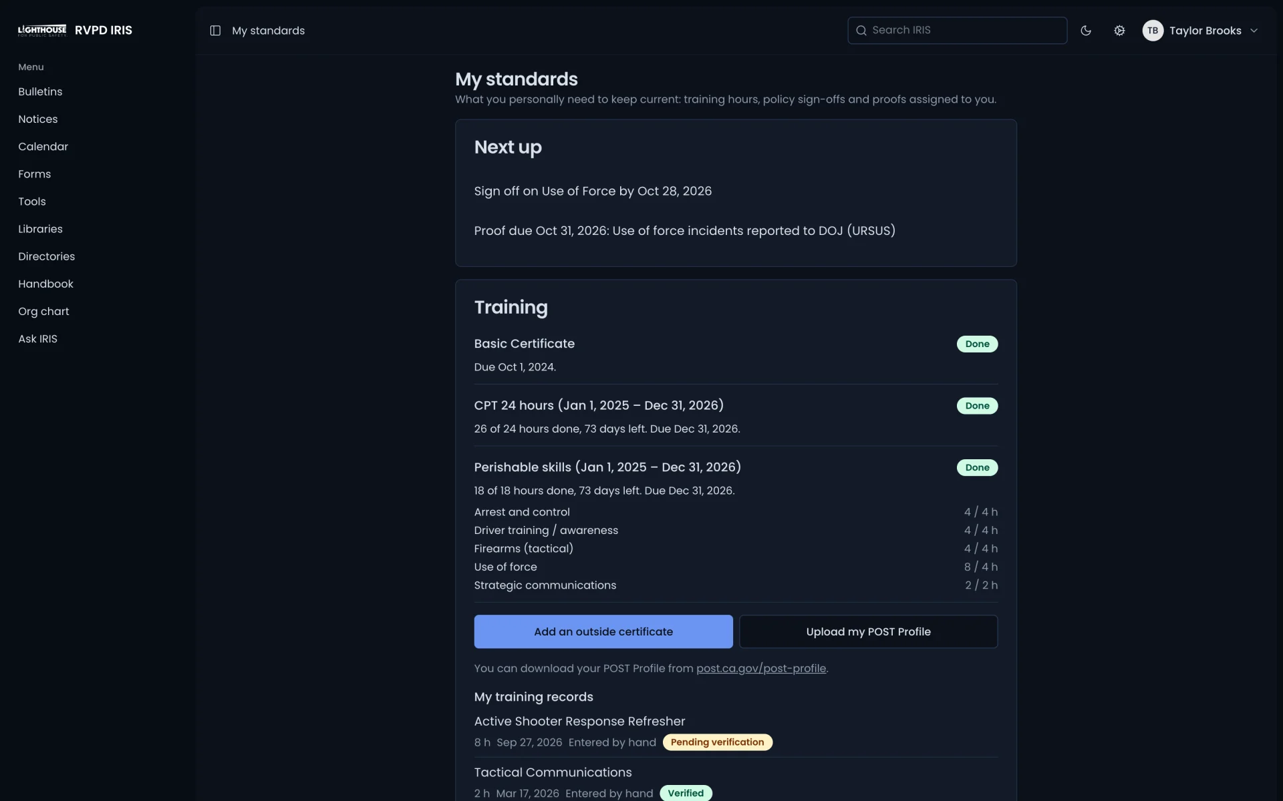The width and height of the screenshot is (1283, 801).
Task: Click the URSUS proof due item
Action: pyautogui.click(x=685, y=230)
